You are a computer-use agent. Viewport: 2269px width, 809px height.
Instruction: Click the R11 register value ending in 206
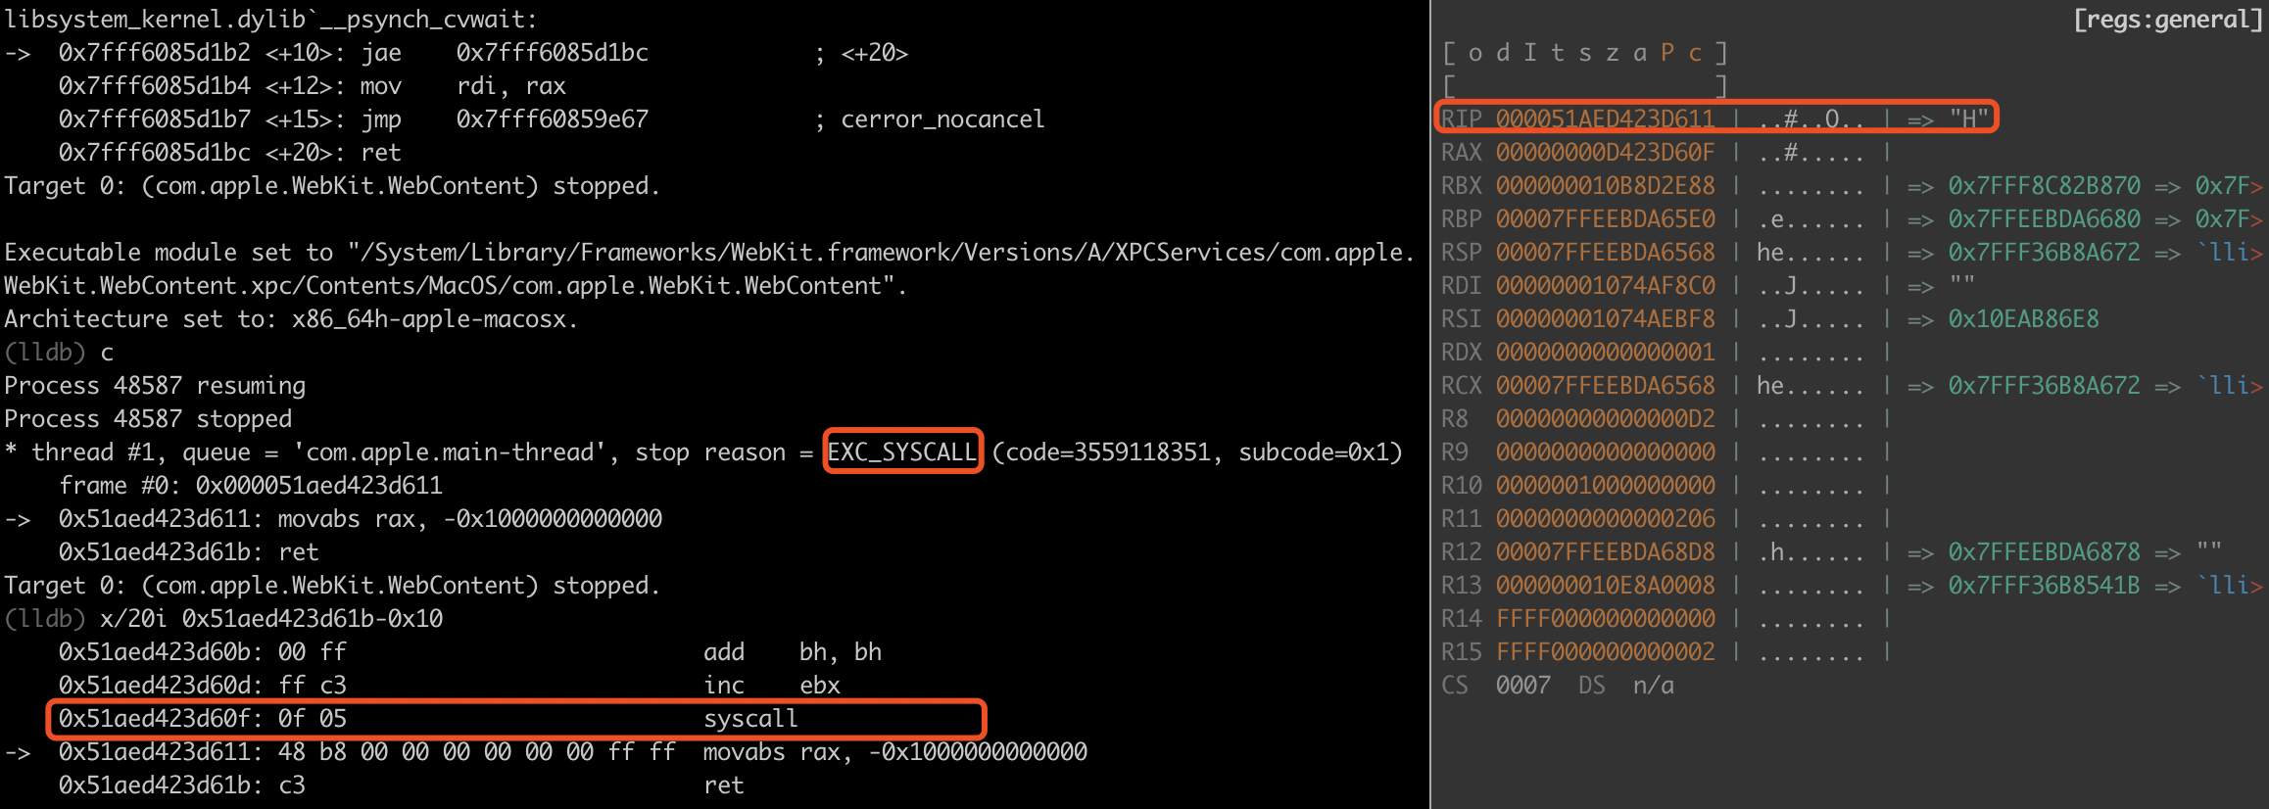pyautogui.click(x=1605, y=519)
